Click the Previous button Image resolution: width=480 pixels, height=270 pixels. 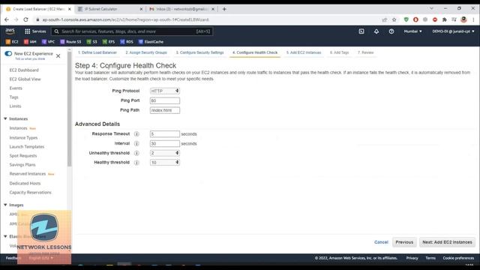[x=404, y=242]
